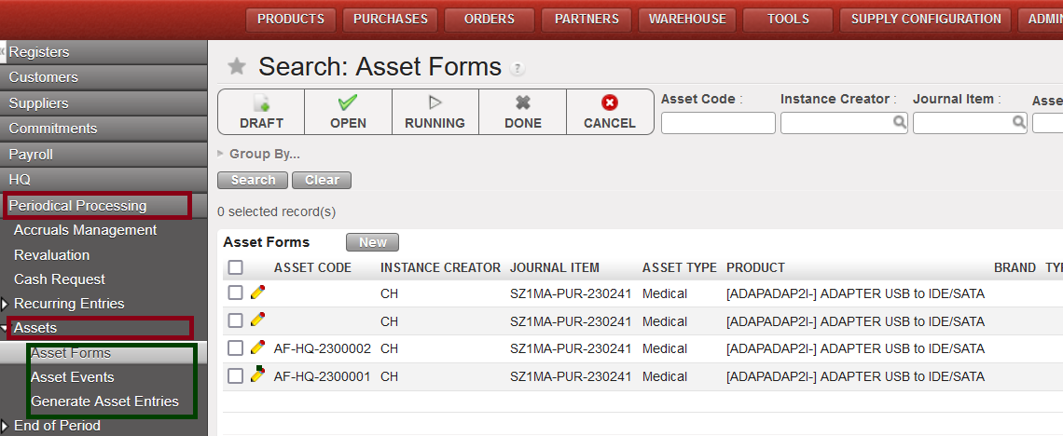This screenshot has width=1063, height=436.
Task: Click the AF-HQ-2300002 asset code cell
Action: click(x=323, y=348)
